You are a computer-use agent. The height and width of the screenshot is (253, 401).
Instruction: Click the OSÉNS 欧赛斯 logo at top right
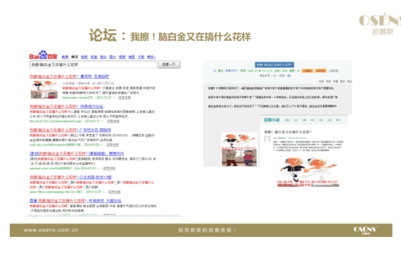[380, 24]
